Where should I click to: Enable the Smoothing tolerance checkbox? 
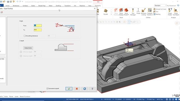point(24,36)
